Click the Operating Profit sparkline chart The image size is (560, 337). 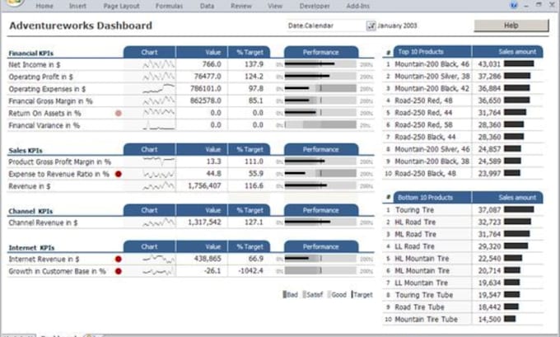[159, 77]
